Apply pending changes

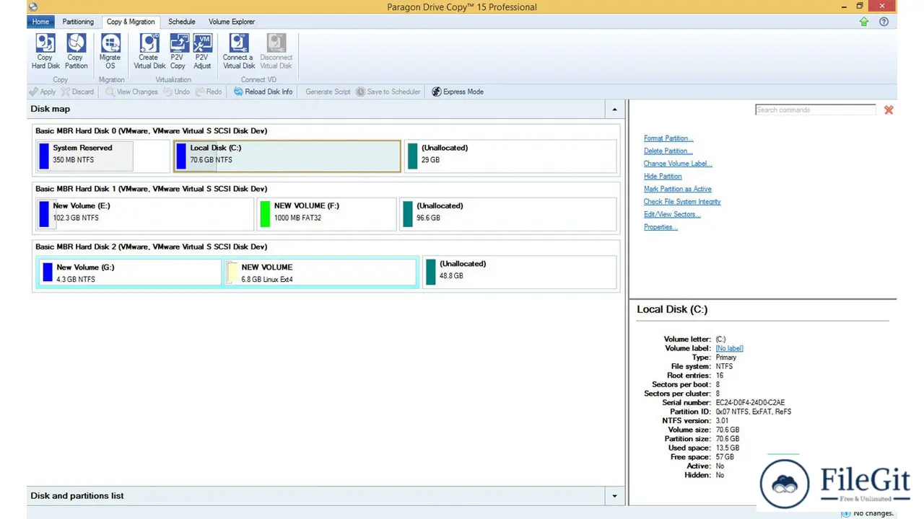43,92
